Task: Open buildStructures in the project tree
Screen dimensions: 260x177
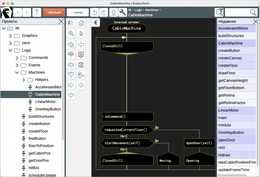Action: [41, 117]
